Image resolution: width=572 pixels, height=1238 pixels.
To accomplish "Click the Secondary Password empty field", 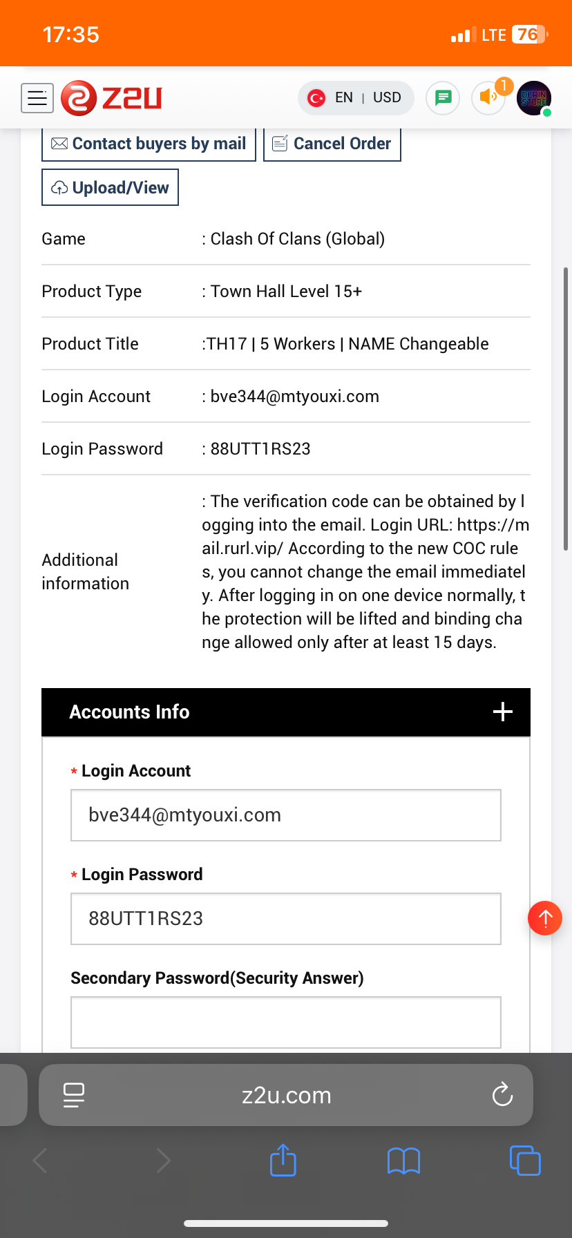I will tap(286, 1022).
